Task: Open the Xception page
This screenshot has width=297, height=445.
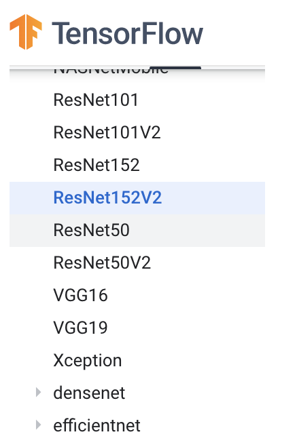Action: 88,360
